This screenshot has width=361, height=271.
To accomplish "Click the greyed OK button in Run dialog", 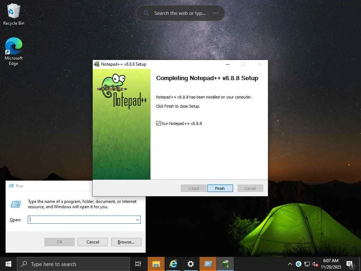I will (59, 242).
